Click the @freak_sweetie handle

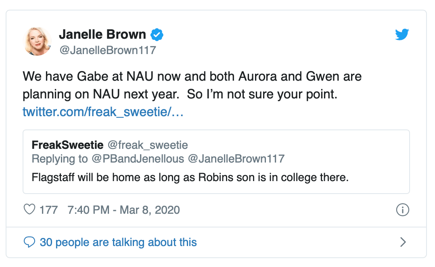pos(147,145)
